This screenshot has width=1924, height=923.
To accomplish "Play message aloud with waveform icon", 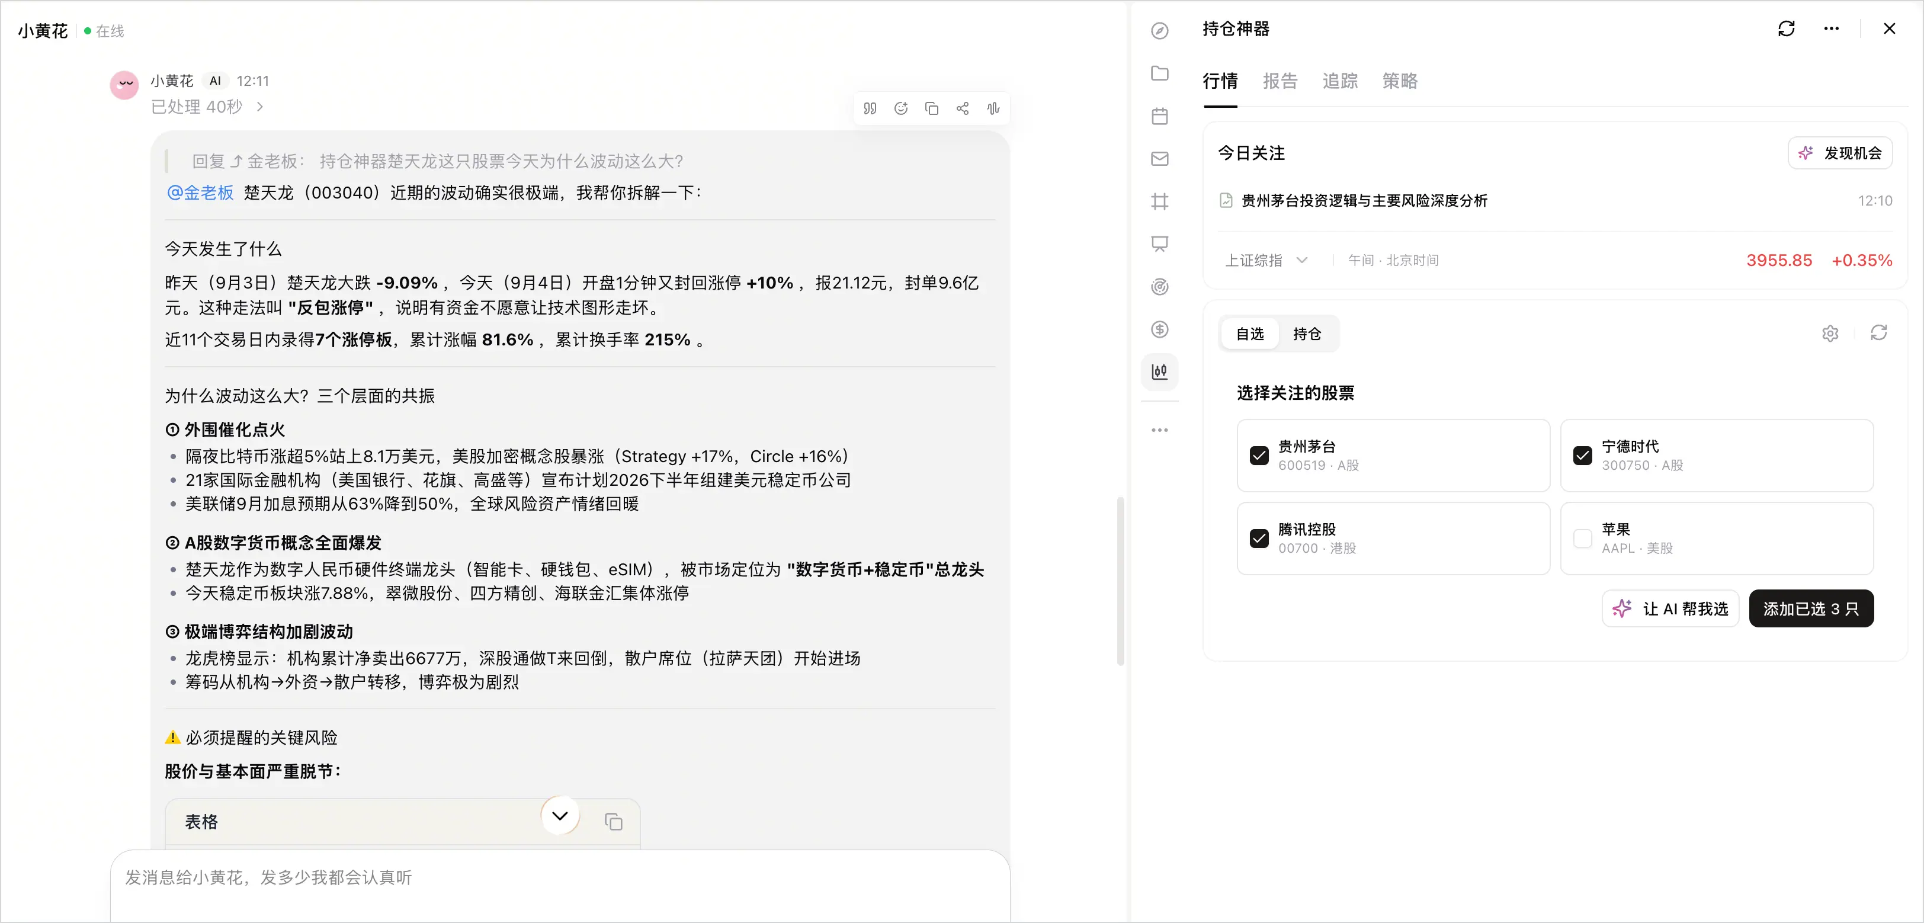I will coord(993,108).
